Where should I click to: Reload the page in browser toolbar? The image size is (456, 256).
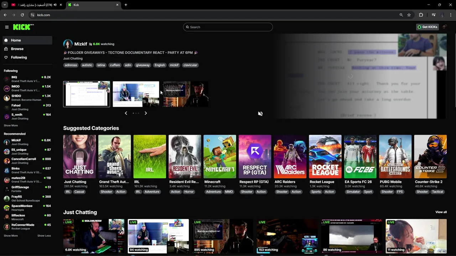[22, 15]
